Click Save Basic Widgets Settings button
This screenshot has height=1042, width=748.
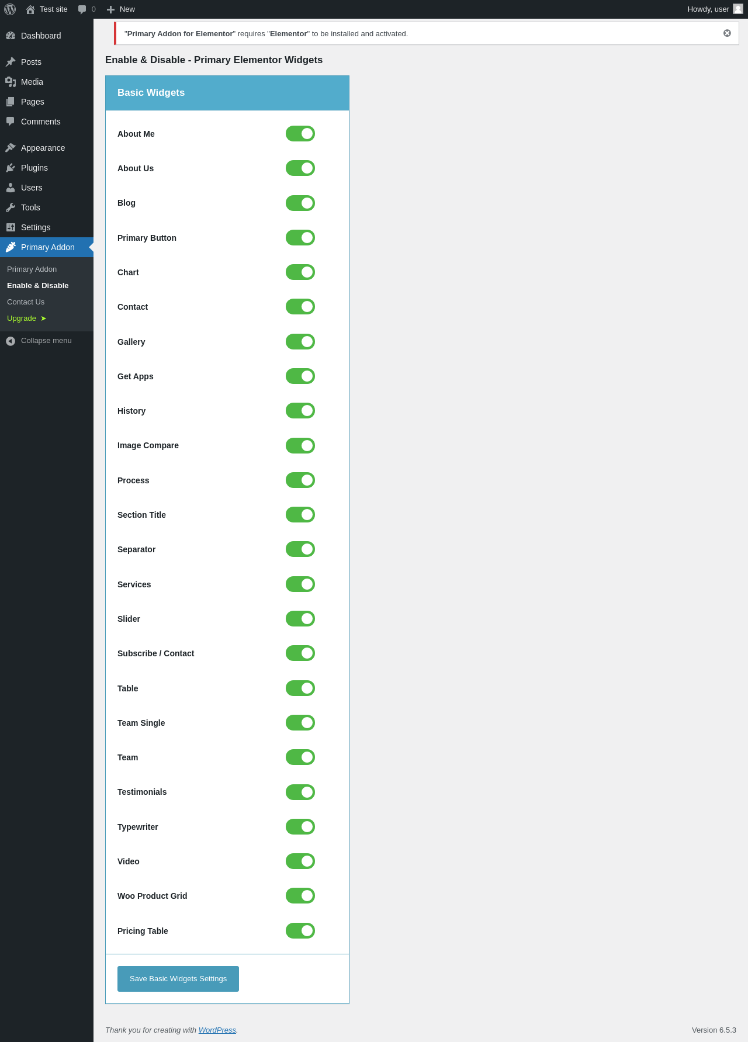[x=178, y=979]
